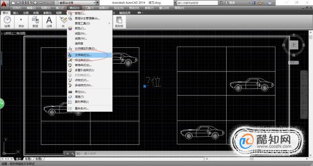
Task: Choose 点样式(P)... menu entry
Action: (x=89, y=80)
